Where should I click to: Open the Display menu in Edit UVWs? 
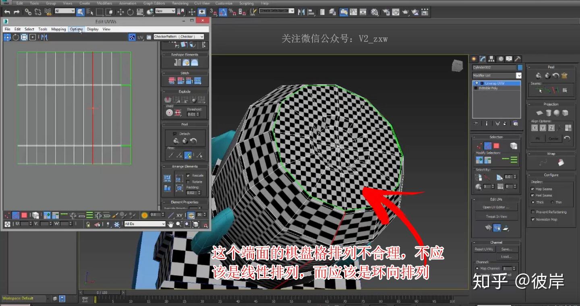pos(93,29)
